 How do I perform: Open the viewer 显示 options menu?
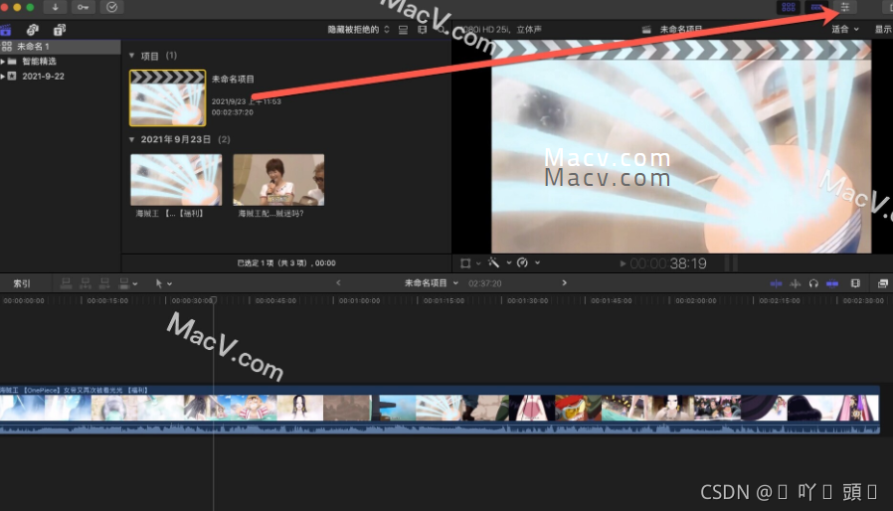pos(883,29)
